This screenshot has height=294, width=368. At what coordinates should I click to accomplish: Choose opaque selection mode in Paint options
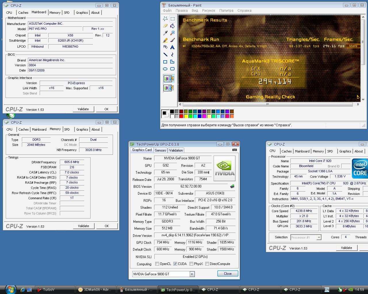point(169,79)
